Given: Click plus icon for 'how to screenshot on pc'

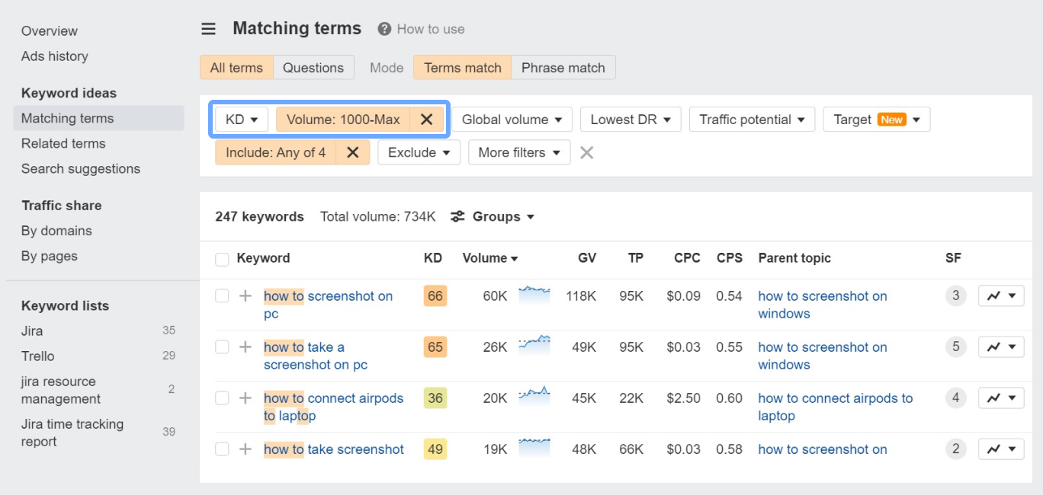Looking at the screenshot, I should click(245, 296).
